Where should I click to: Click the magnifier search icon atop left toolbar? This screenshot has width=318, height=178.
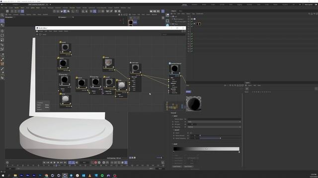2,15
